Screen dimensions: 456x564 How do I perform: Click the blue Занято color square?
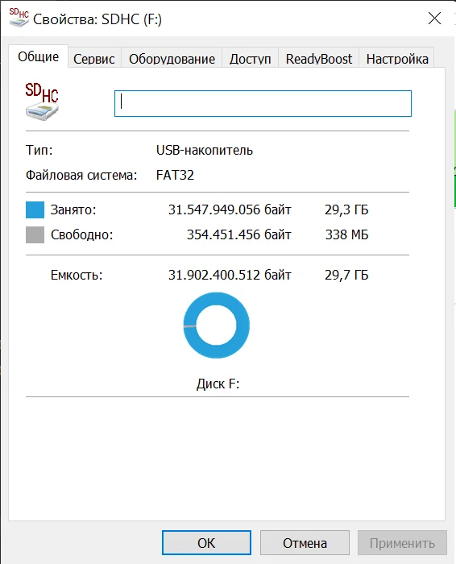point(35,209)
